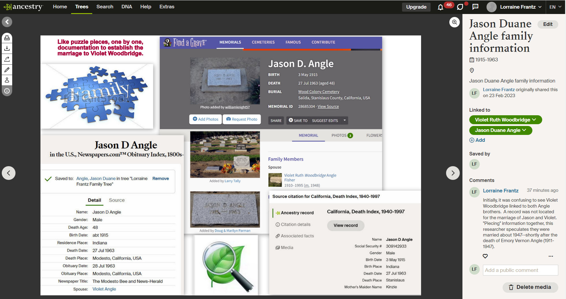Select the Search menu item
566x299 pixels.
click(105, 7)
